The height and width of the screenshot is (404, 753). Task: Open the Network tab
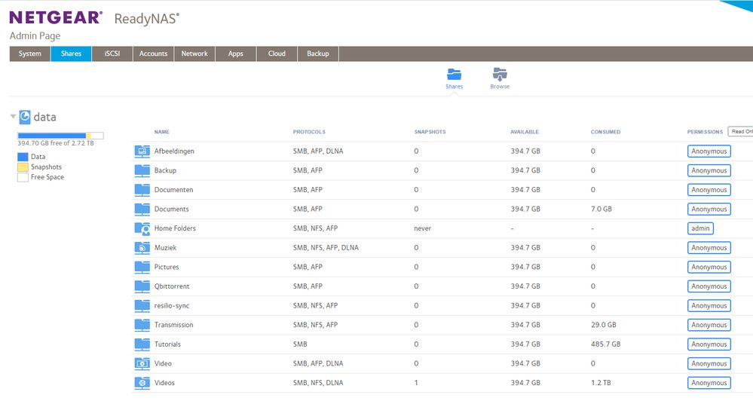point(194,54)
